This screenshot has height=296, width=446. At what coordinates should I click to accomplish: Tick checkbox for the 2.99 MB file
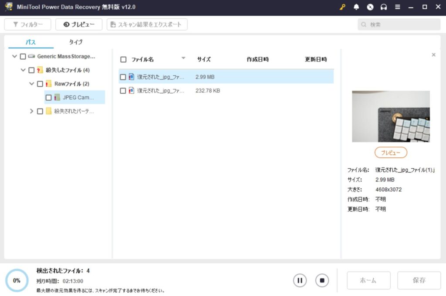123,77
